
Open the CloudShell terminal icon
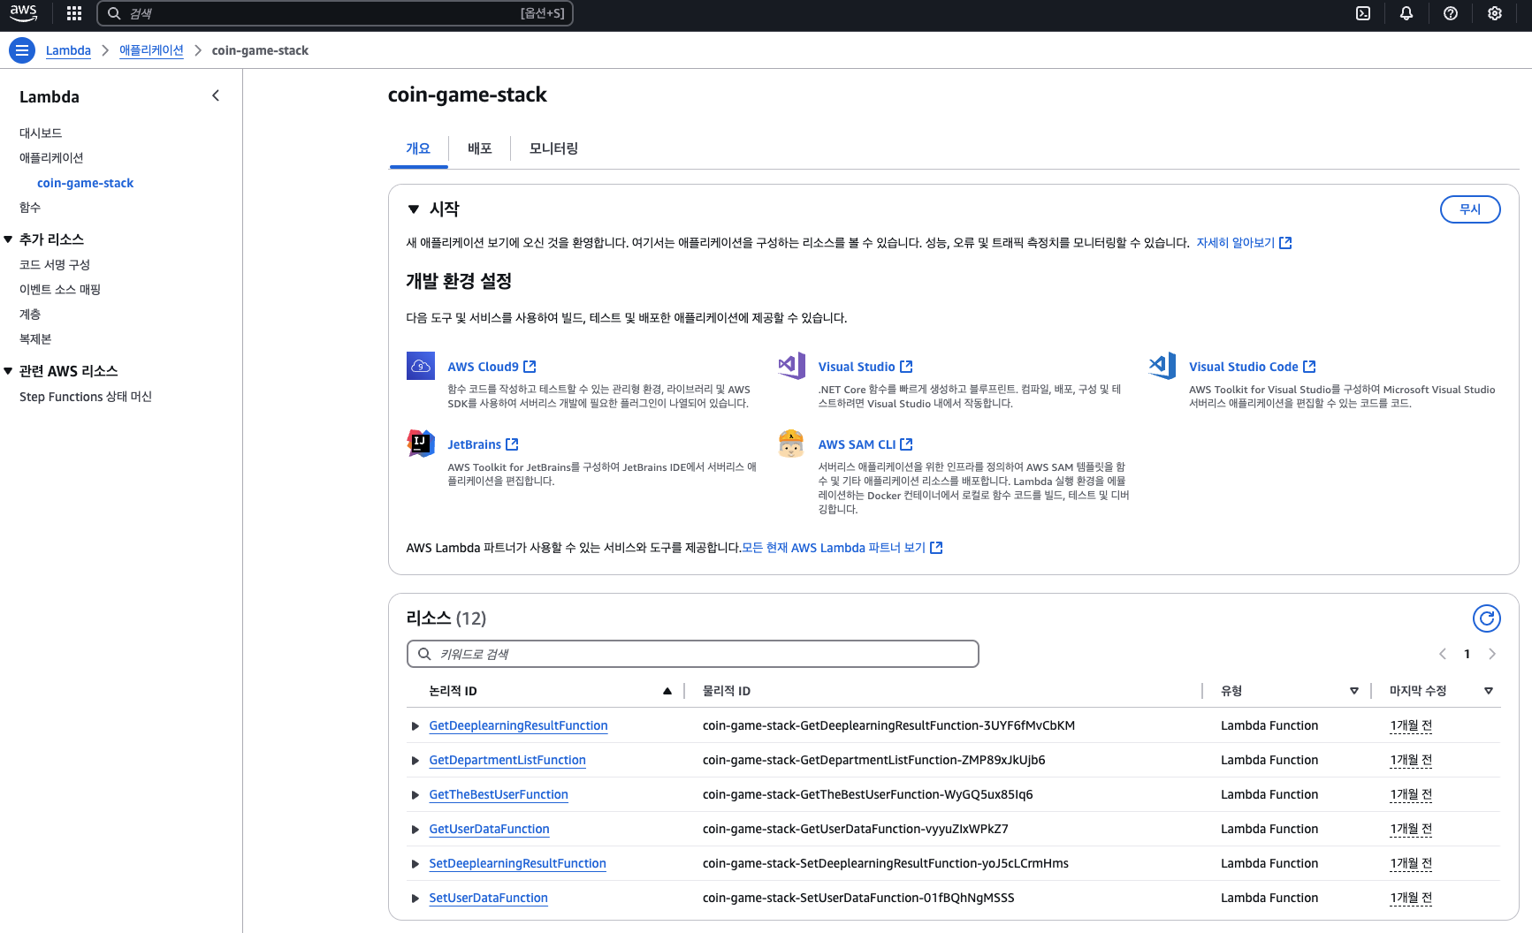pyautogui.click(x=1363, y=13)
